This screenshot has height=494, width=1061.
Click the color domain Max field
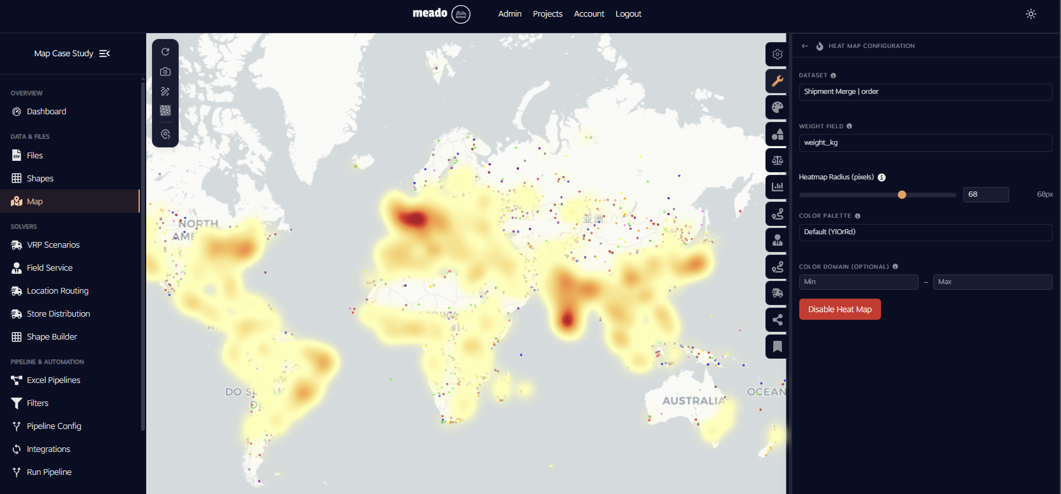[x=993, y=282]
